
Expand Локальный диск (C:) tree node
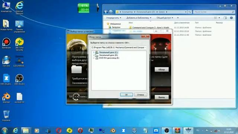point(93,52)
